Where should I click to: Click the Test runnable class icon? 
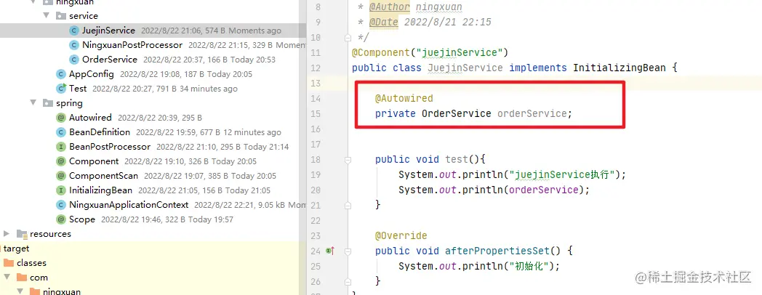click(x=61, y=89)
